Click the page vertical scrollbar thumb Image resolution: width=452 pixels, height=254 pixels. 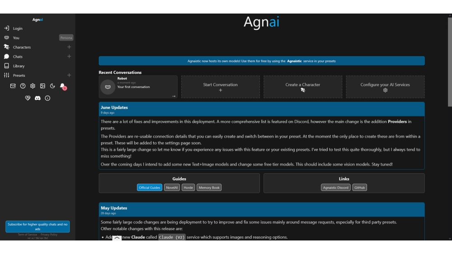point(450,62)
